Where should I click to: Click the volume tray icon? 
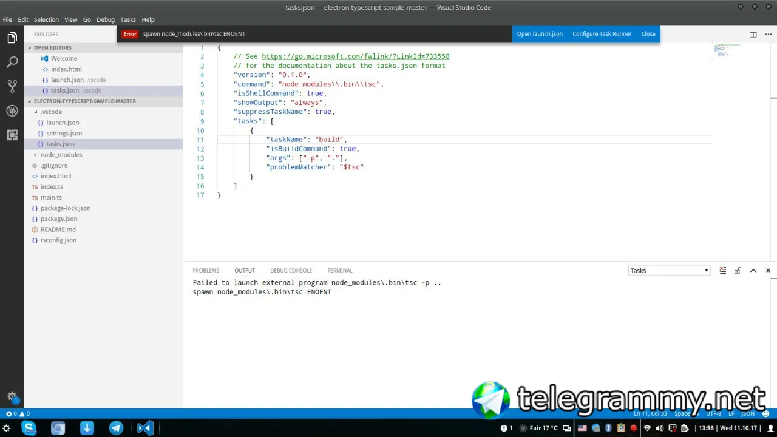pyautogui.click(x=660, y=428)
